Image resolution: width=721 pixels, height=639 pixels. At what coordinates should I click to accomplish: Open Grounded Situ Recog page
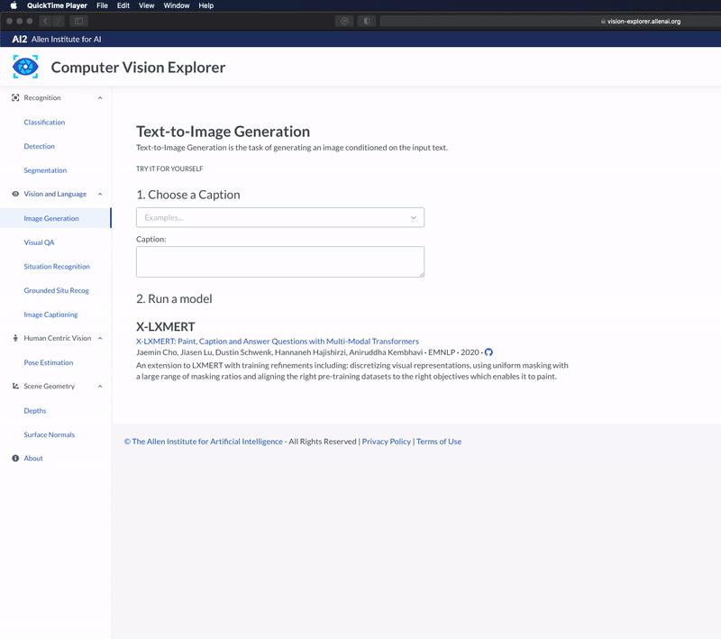(56, 290)
